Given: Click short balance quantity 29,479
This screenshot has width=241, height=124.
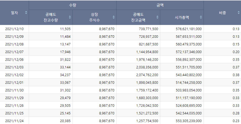Looking at the screenshot, I should [x=65, y=98].
